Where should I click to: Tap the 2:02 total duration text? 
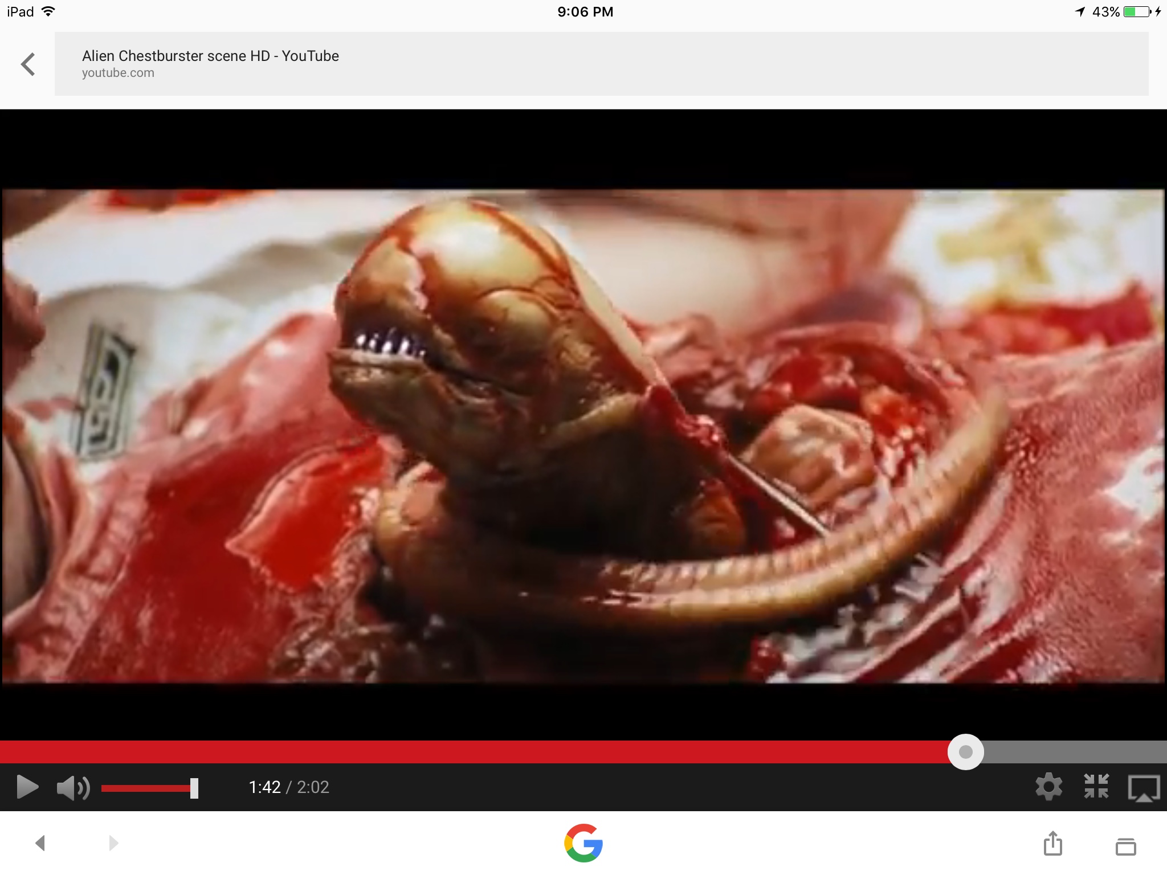click(313, 787)
